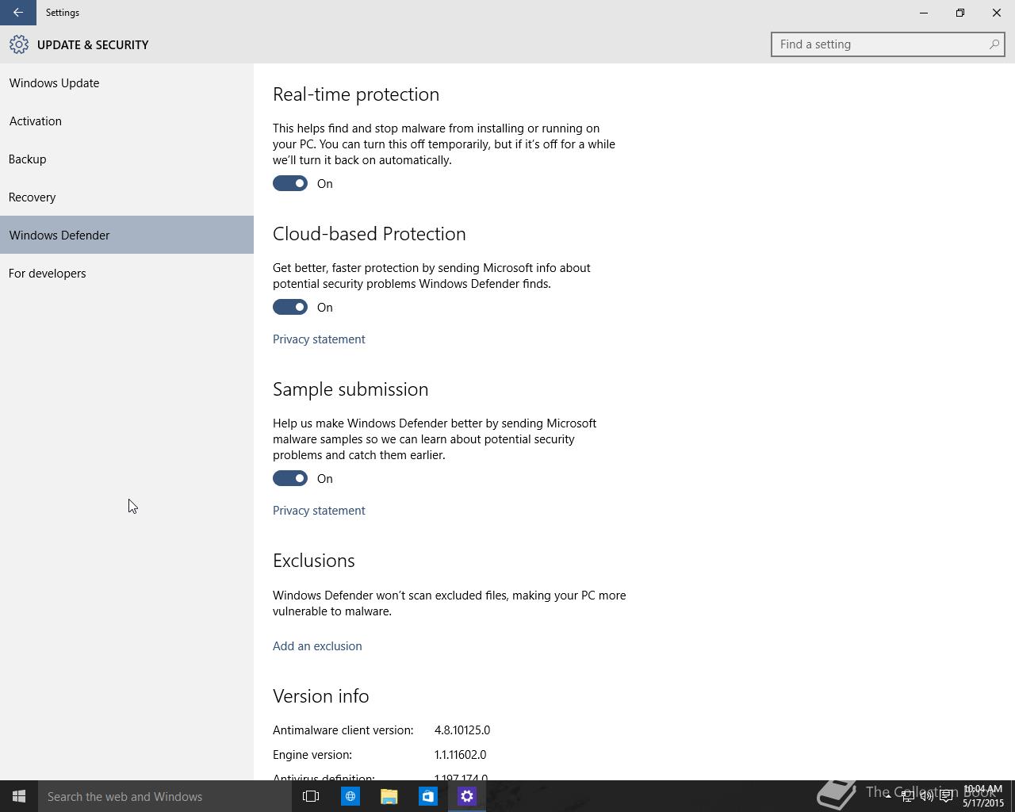1015x812 pixels.
Task: Open Privacy statement under Sample submission
Action: coord(319,510)
